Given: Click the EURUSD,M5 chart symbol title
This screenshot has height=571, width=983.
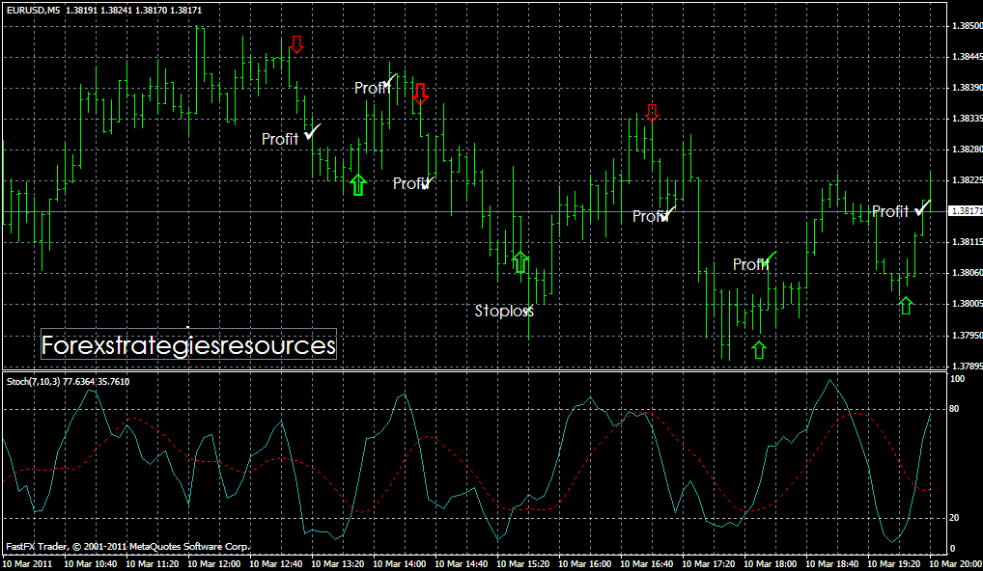Looking at the screenshot, I should 33,10.
